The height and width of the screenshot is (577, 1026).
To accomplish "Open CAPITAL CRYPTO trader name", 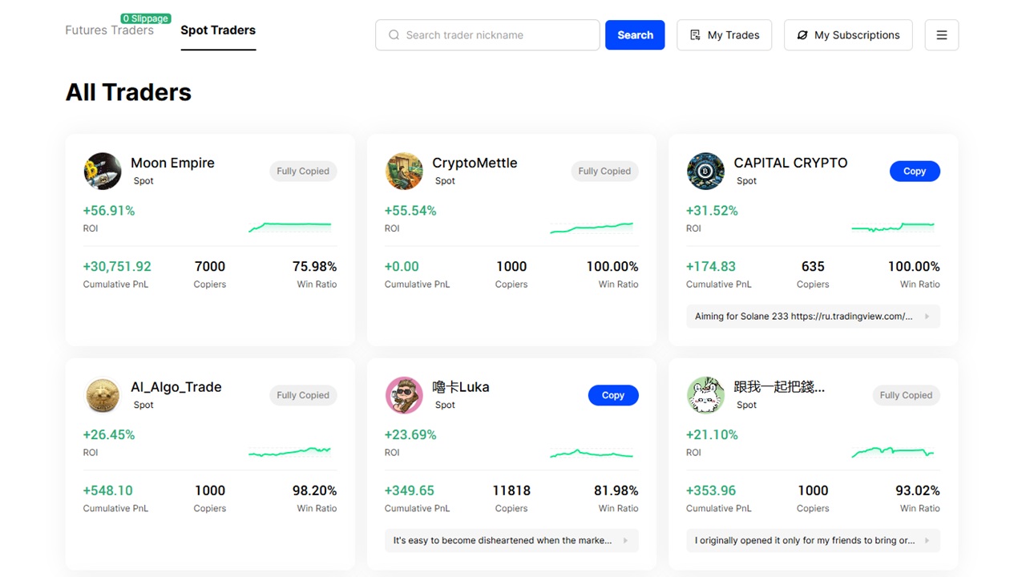I will click(790, 163).
